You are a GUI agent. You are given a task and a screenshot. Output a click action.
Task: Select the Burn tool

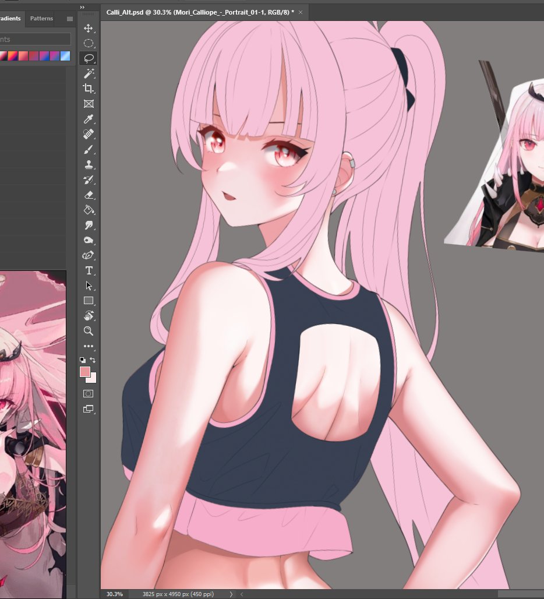88,240
